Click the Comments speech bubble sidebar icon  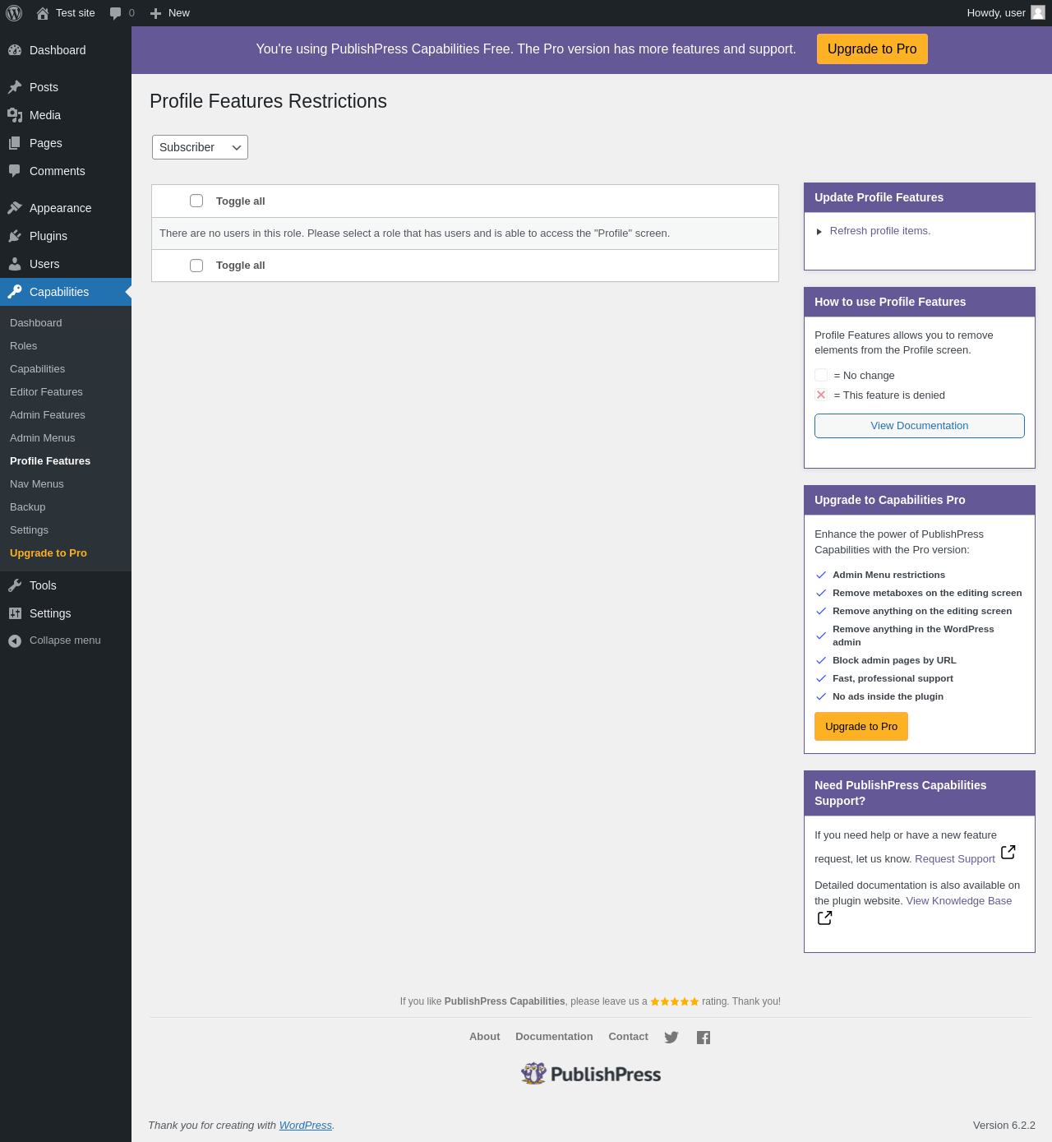tap(15, 171)
